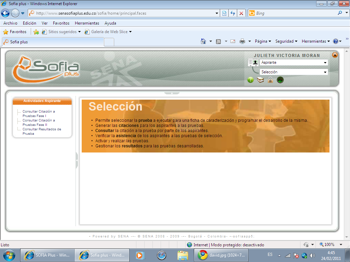
Task: Click the user ID card icon beside Aspirante
Action: (x=253, y=62)
